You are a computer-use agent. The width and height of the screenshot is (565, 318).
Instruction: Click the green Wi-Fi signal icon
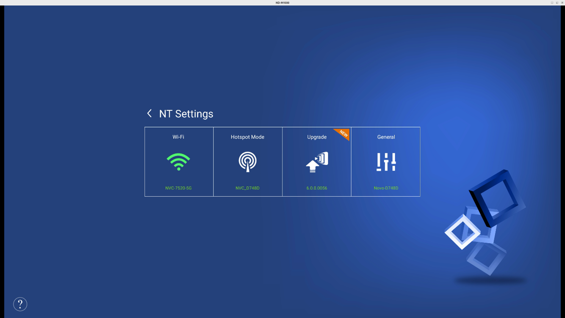pyautogui.click(x=178, y=162)
